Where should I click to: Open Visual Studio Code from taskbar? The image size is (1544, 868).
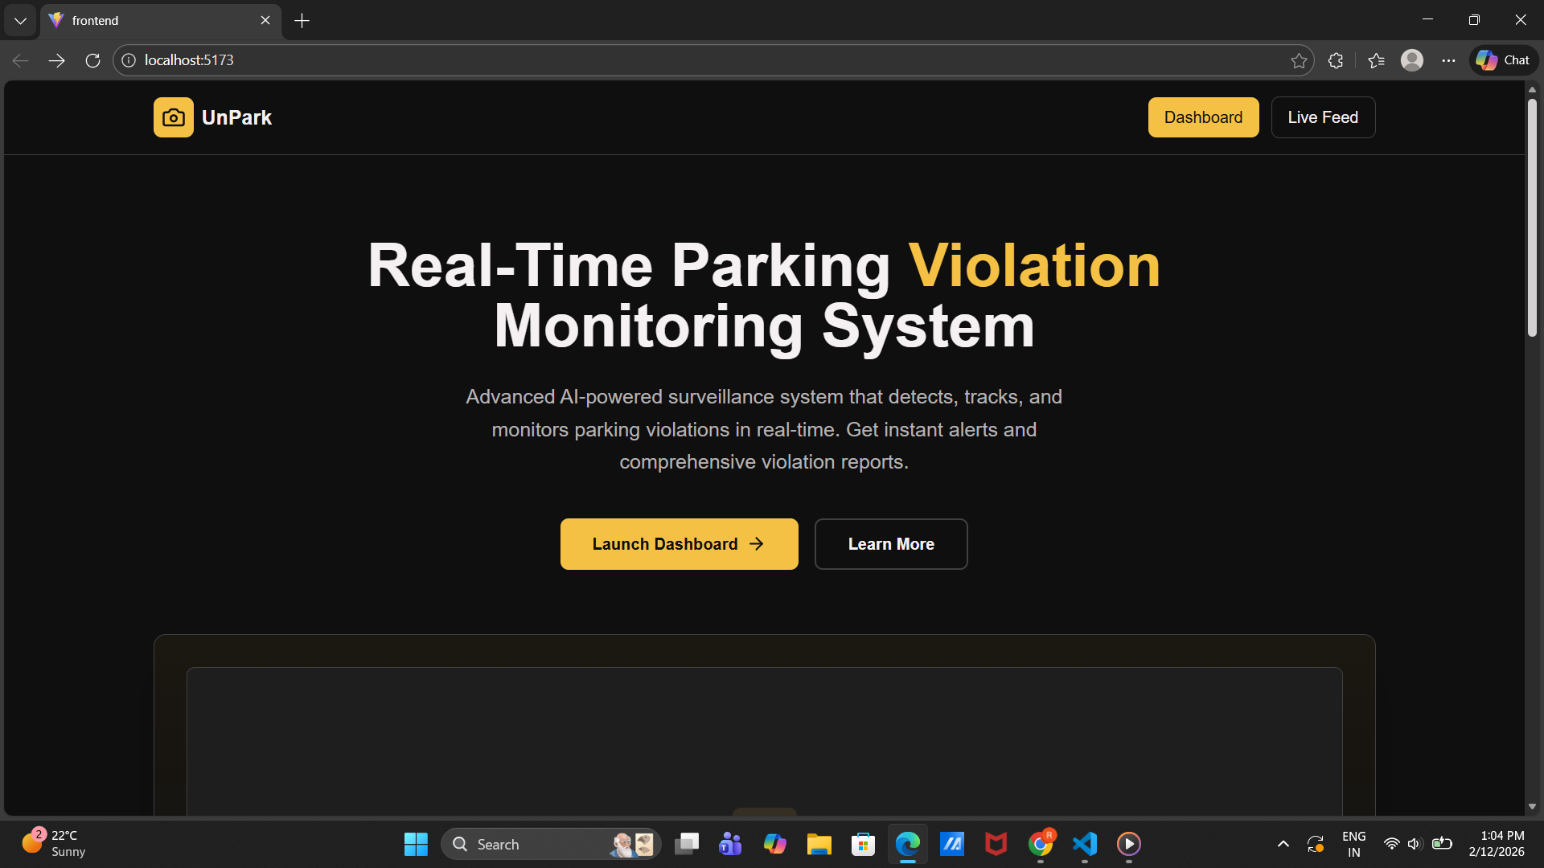(1085, 844)
